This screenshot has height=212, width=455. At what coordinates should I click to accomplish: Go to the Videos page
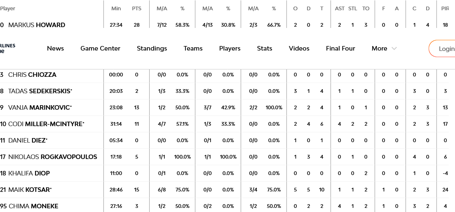pos(299,48)
